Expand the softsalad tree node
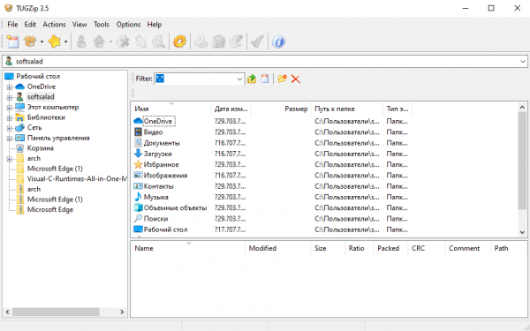The width and height of the screenshot is (530, 331). 10,97
